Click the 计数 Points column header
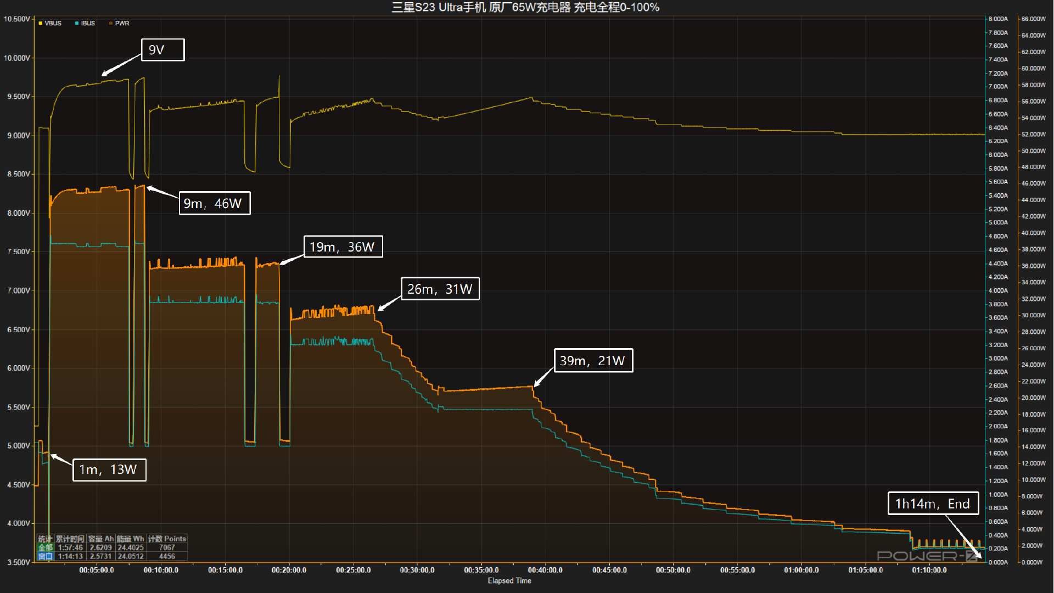Viewport: 1054px width, 593px height. pos(167,539)
